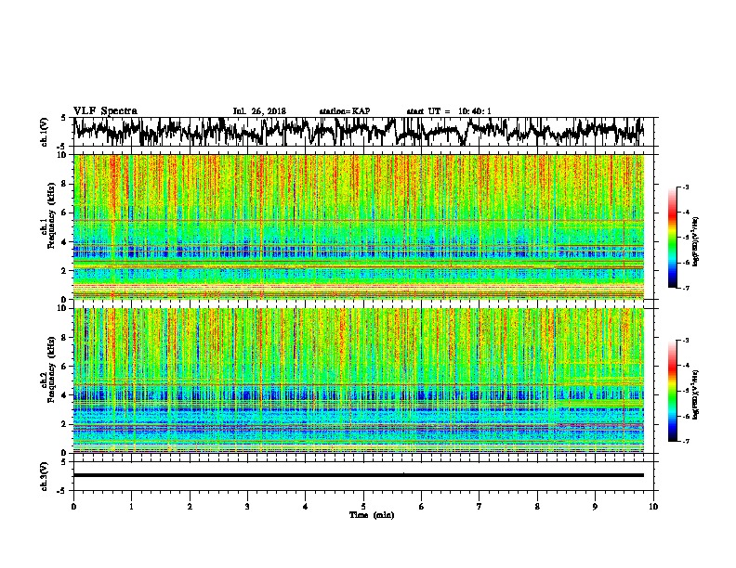
Task: Click the log(PSD) unit label beside ch.1 colorbar
Action: [696, 242]
